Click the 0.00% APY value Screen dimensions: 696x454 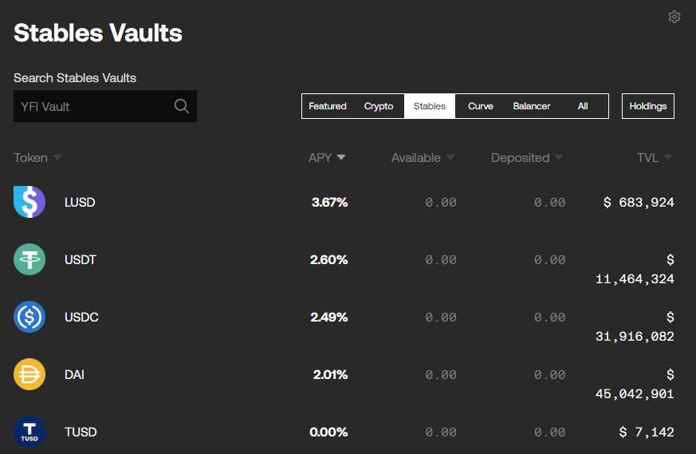(x=328, y=432)
